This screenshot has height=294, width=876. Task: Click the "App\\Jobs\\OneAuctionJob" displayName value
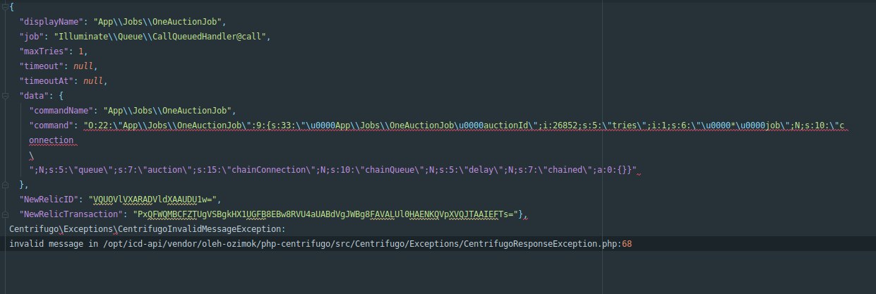pyautogui.click(x=158, y=20)
